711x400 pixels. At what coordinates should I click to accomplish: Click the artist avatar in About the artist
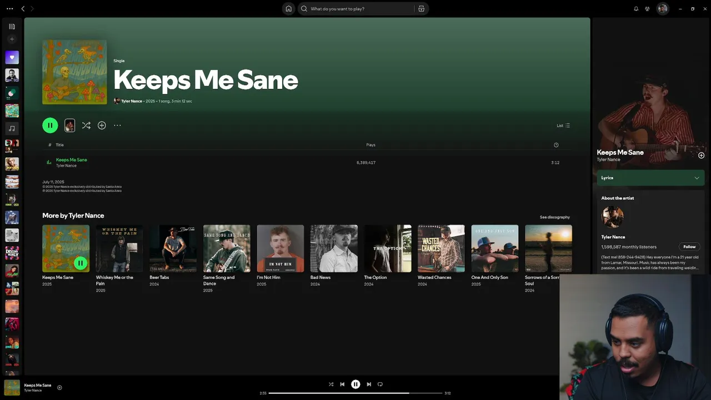point(613,217)
